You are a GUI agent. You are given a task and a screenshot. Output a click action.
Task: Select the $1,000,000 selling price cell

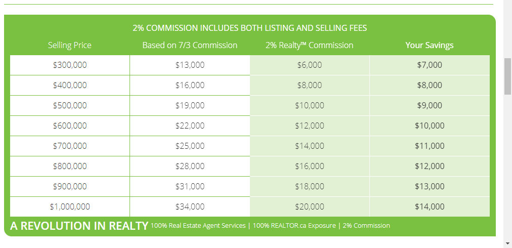click(x=70, y=207)
